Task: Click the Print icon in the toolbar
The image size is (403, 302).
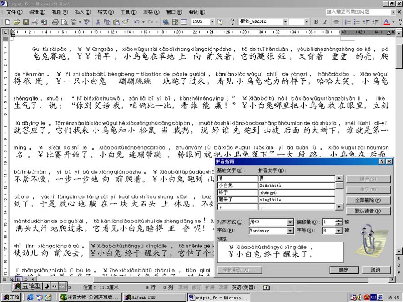Action: tap(55, 22)
